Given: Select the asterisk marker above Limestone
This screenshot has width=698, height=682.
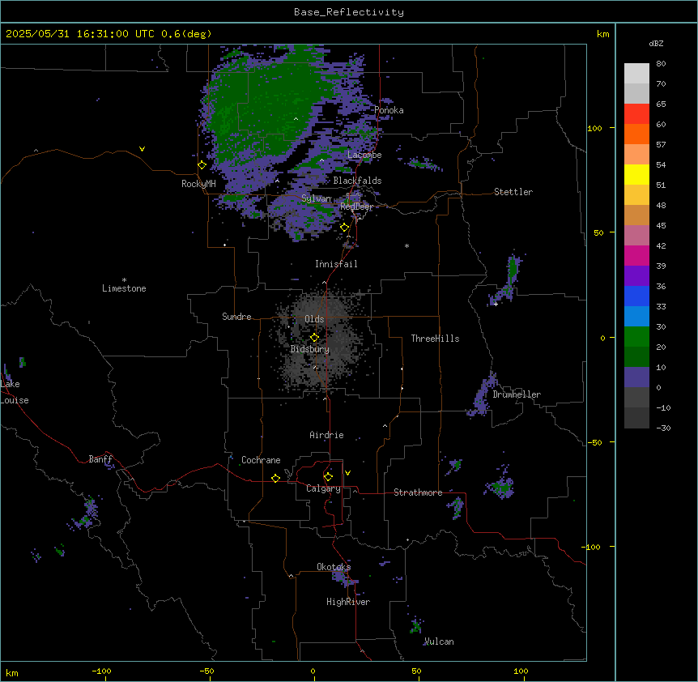Looking at the screenshot, I should pos(124,280).
